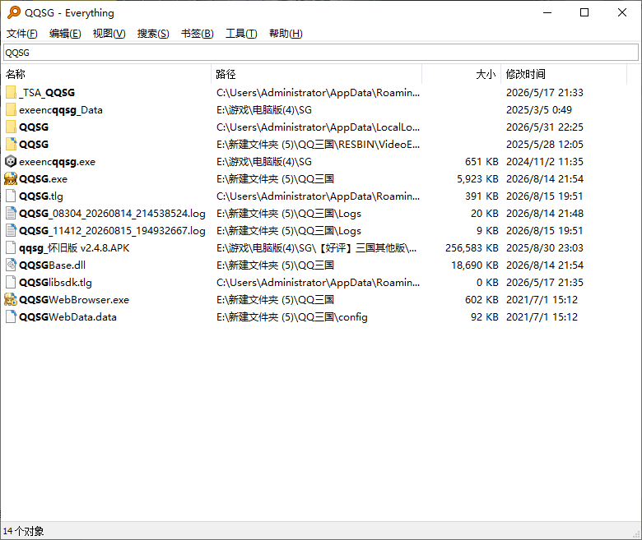Select the _TSA_QQSG folder name
Viewport: 642px width, 540px height.
click(x=47, y=93)
